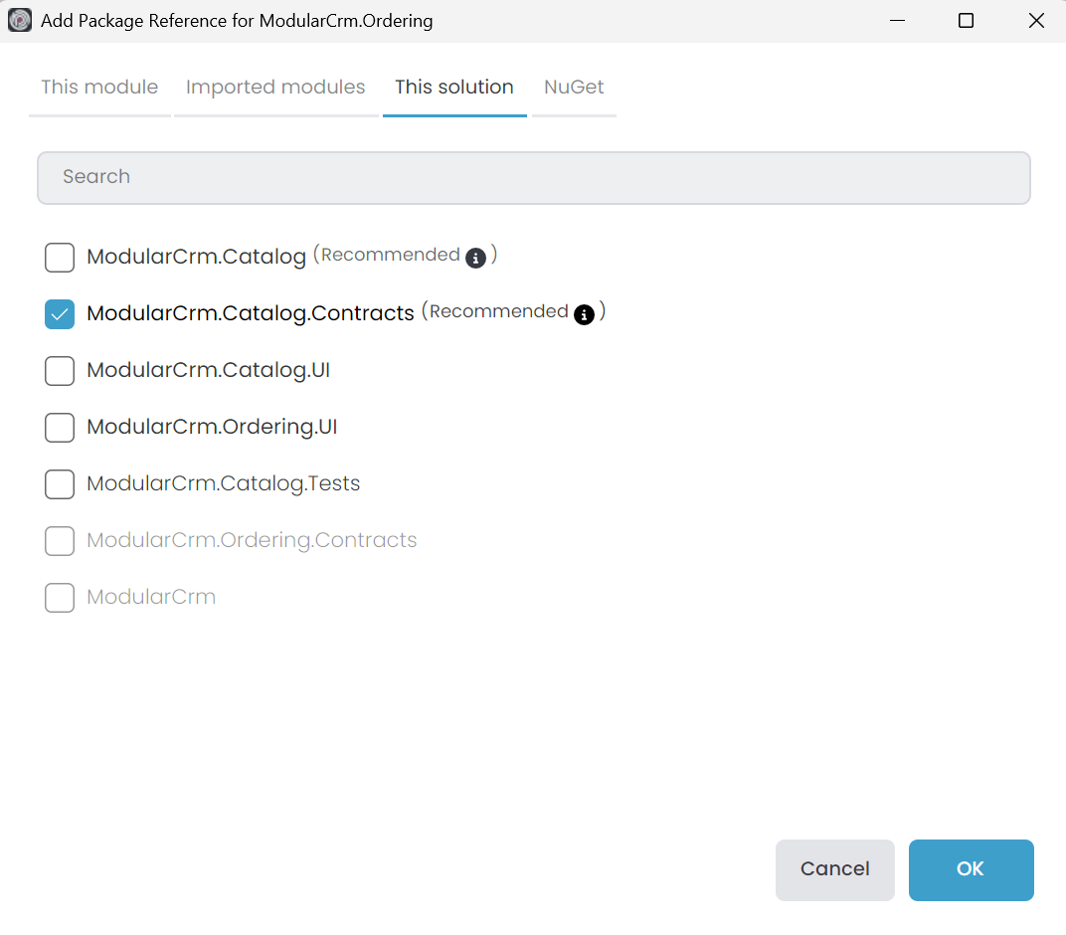The image size is (1066, 935).
Task: Click the info icon beside ModularCrm.Catalog Recommended
Action: pyautogui.click(x=475, y=258)
